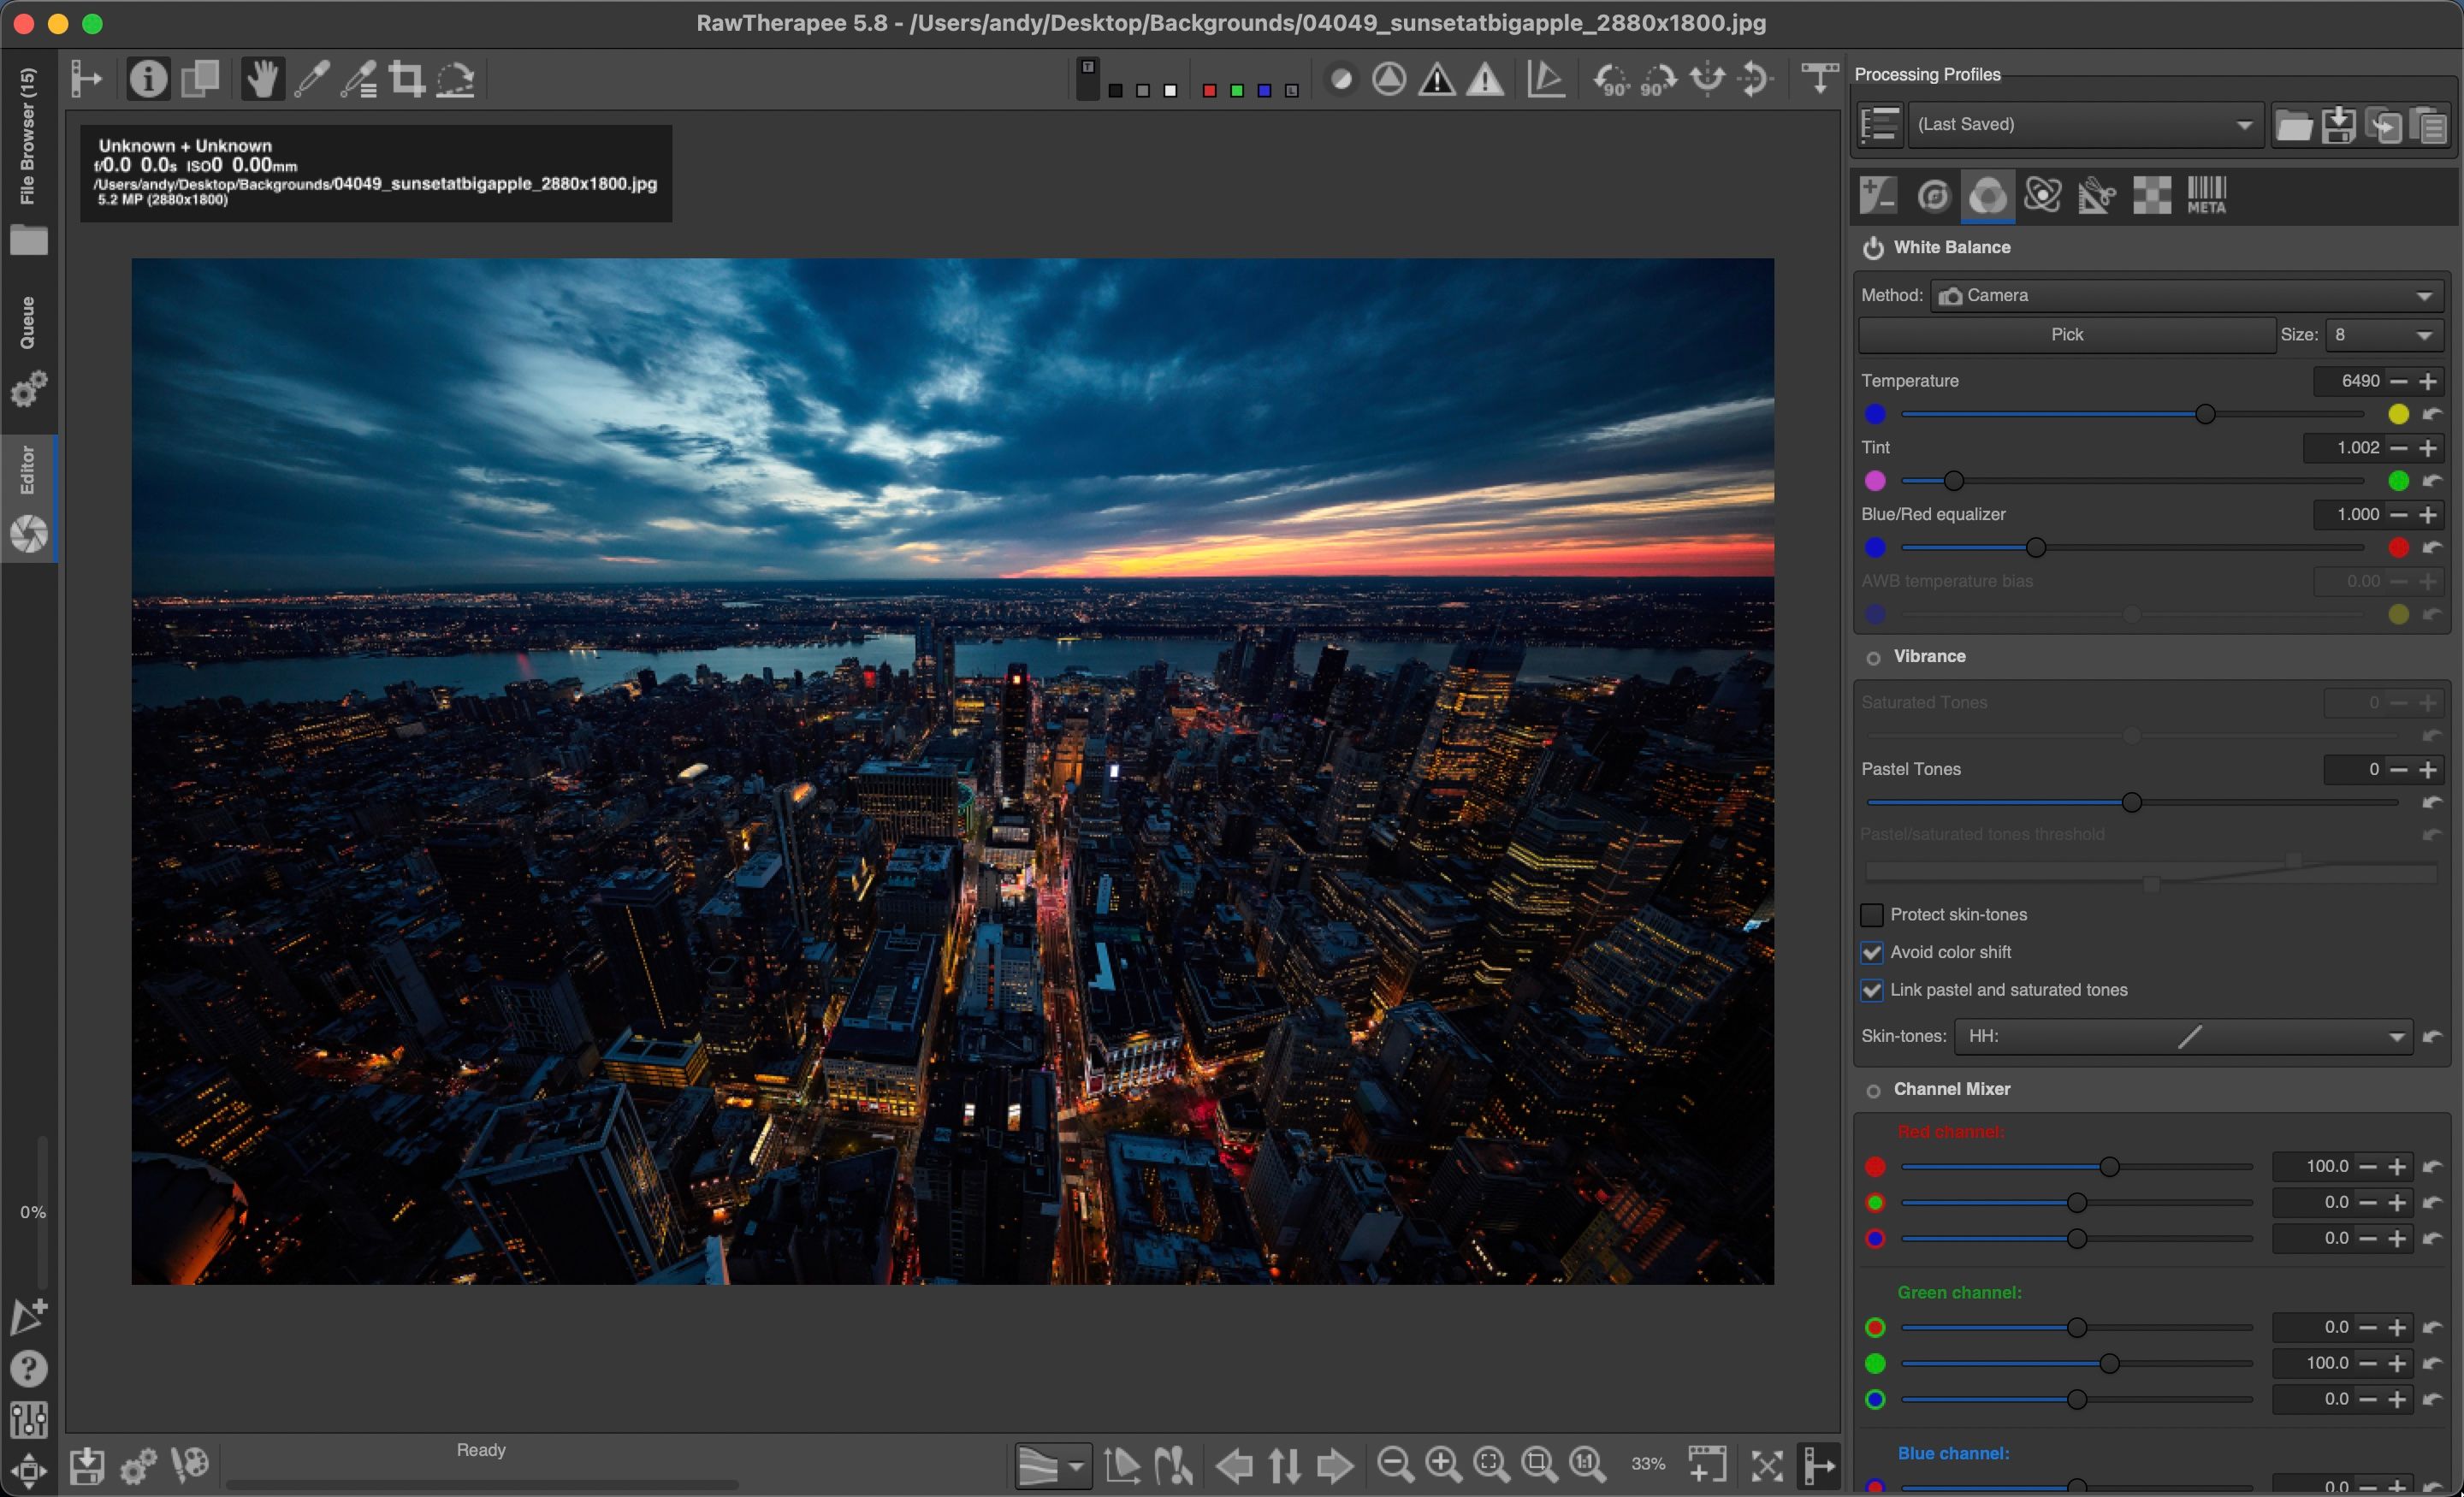Open the White Balance Method dropdown
The height and width of the screenshot is (1497, 2464).
click(x=2186, y=296)
